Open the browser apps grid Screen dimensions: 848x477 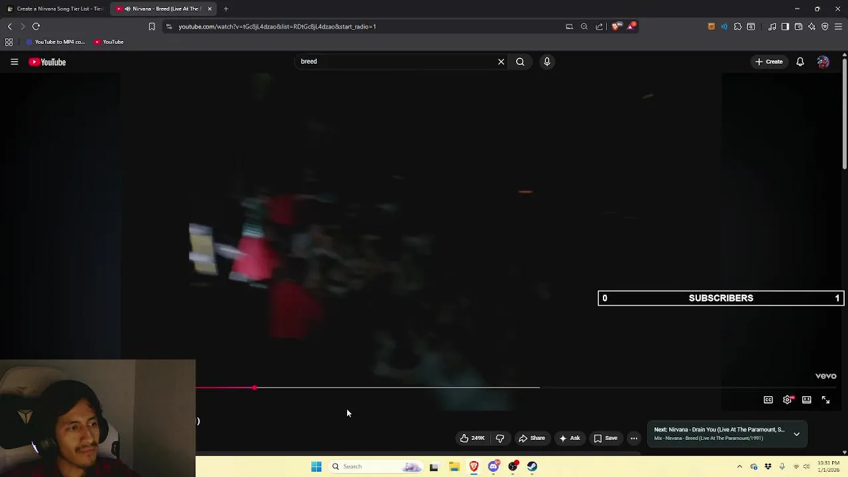(x=9, y=42)
